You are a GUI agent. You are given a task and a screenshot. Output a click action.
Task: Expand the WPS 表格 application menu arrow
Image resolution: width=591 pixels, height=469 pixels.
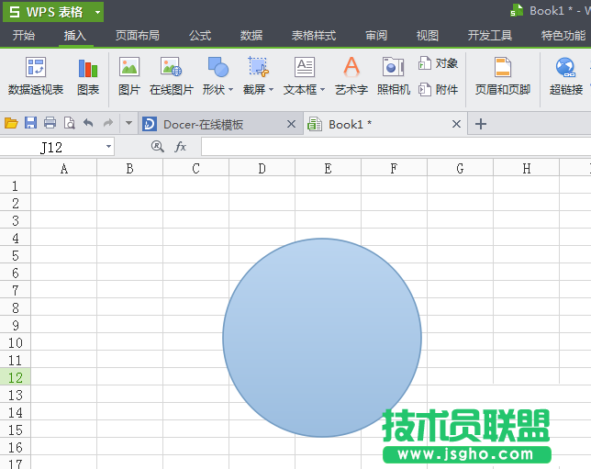click(97, 12)
